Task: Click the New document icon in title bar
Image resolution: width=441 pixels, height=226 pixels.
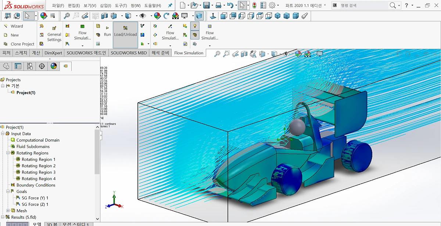Action: tap(182, 6)
